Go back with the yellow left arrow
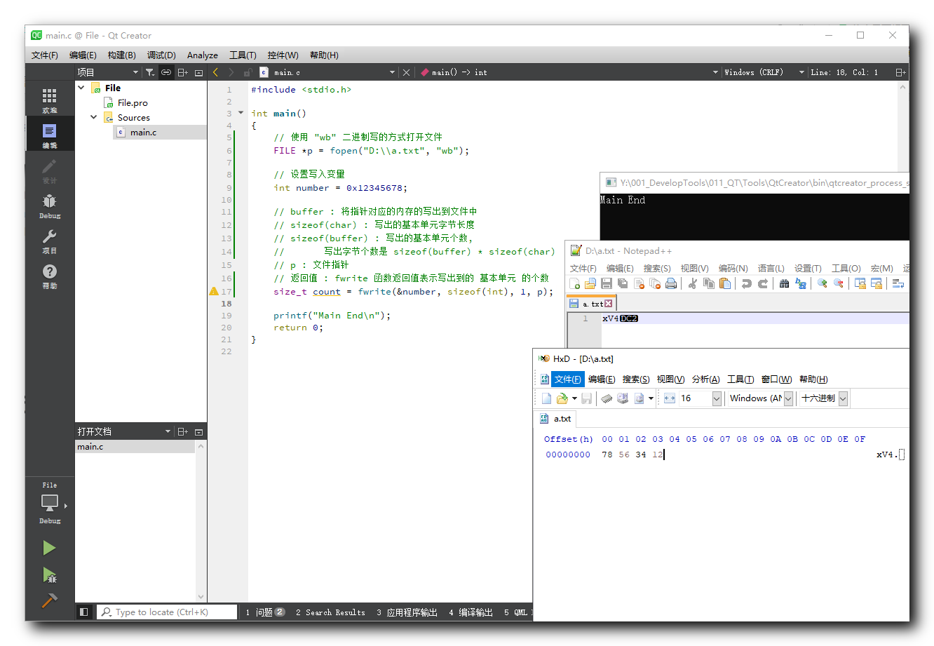This screenshot has width=934, height=646. 215,72
